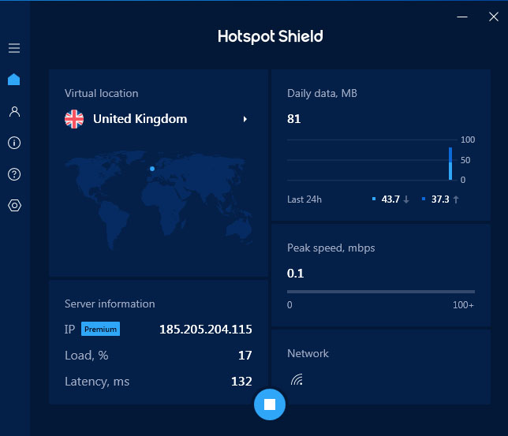
Task: Click the Load percentage value 17
Action: click(245, 356)
